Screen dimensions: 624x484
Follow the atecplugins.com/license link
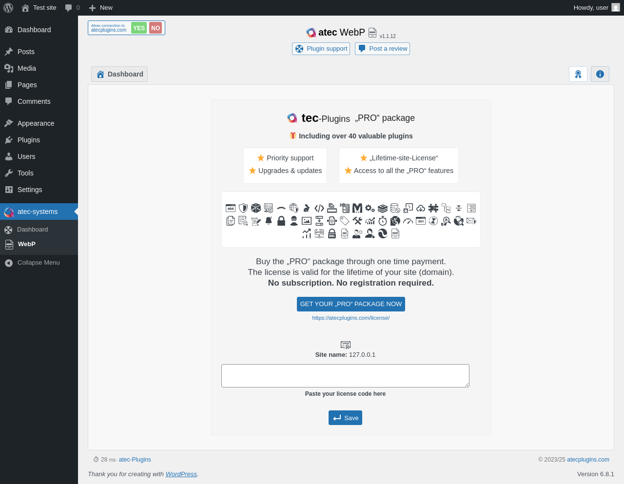pos(351,318)
